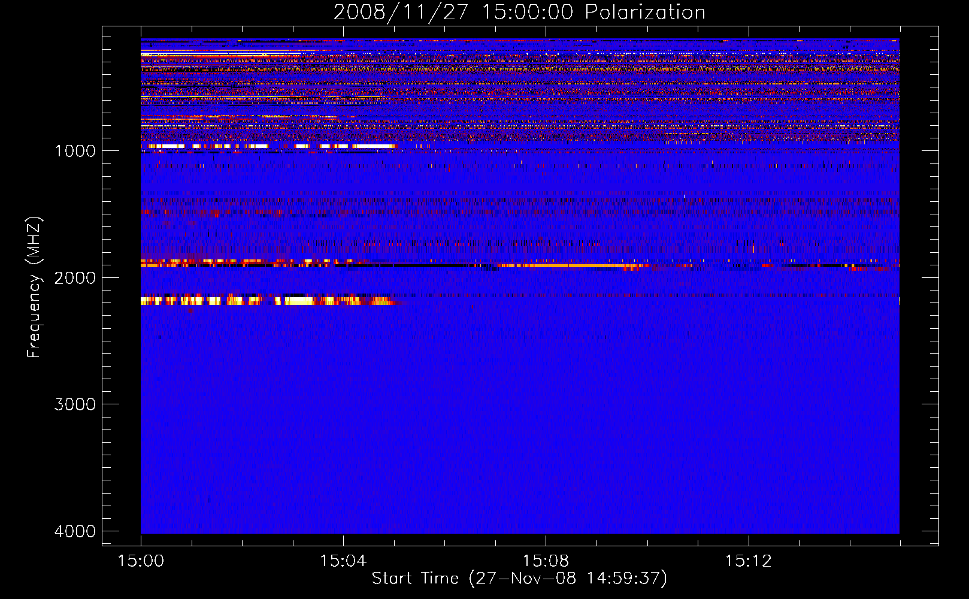The height and width of the screenshot is (599, 969).
Task: Click the 'Frequency (MHZ)' y-axis label
Action: click(x=34, y=288)
